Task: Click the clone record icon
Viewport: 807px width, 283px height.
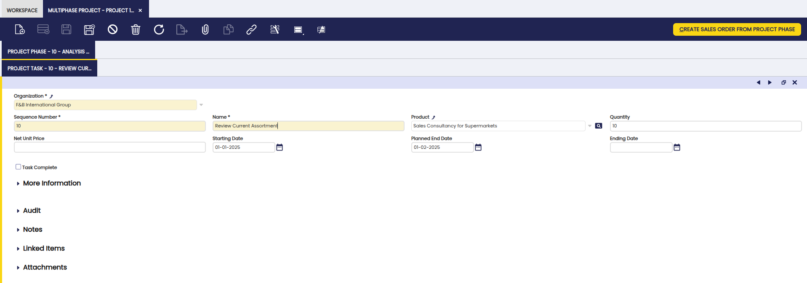Action: pyautogui.click(x=228, y=29)
